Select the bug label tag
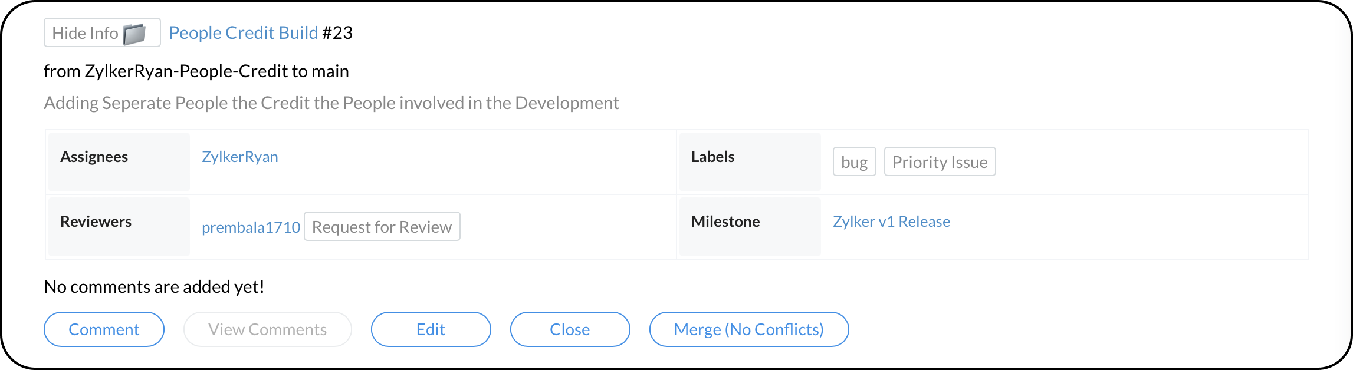This screenshot has height=370, width=1353. pyautogui.click(x=854, y=162)
